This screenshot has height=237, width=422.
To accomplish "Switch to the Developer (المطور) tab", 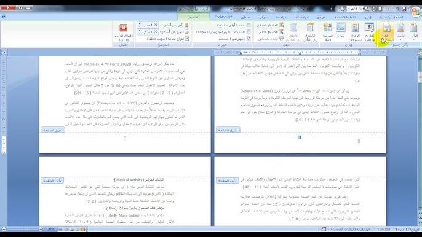I will pyautogui.click(x=245, y=17).
